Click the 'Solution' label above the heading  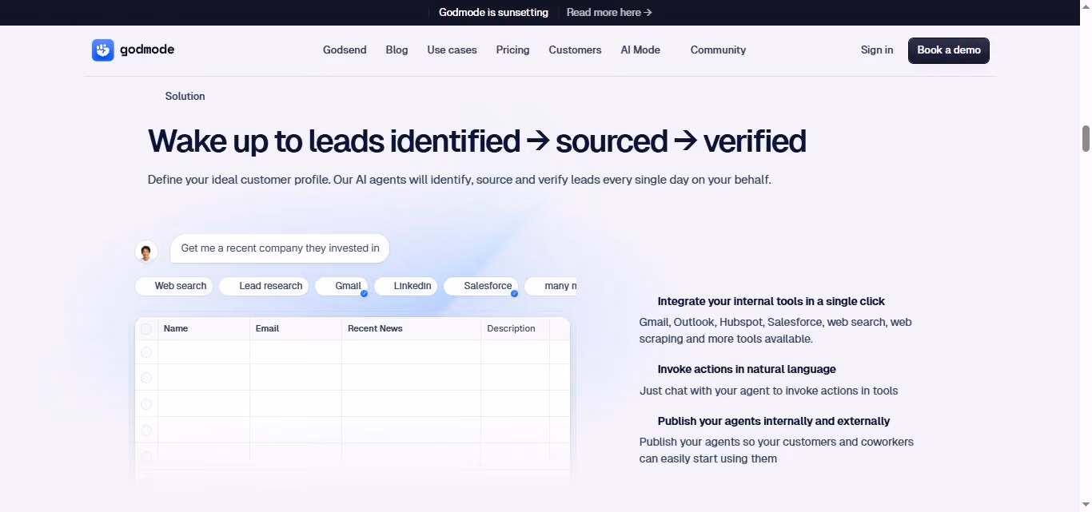[185, 96]
